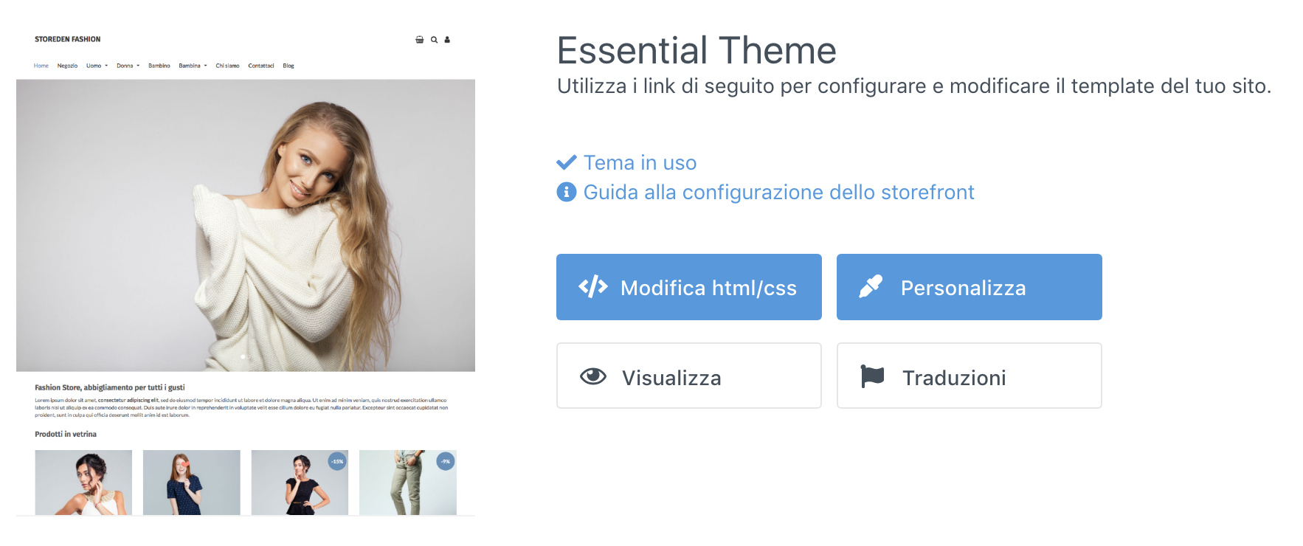The height and width of the screenshot is (546, 1303).
Task: Open the Negozio menu item in preview
Action: [x=67, y=66]
